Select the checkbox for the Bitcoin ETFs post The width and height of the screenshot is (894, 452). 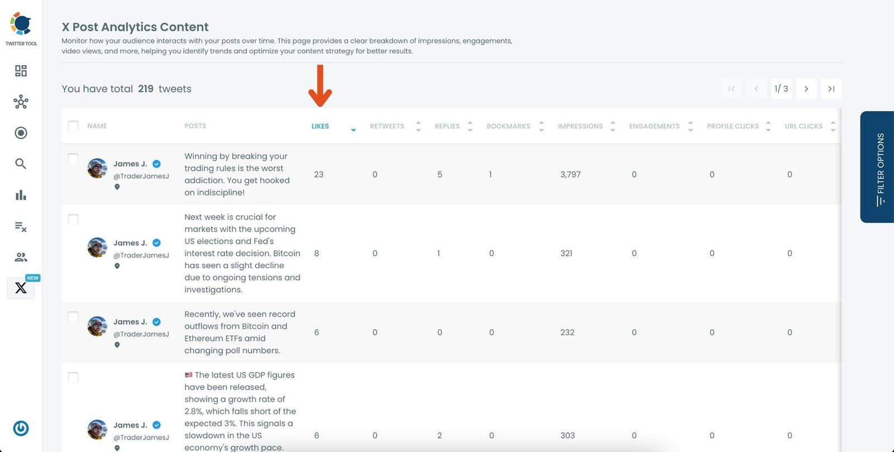point(73,317)
